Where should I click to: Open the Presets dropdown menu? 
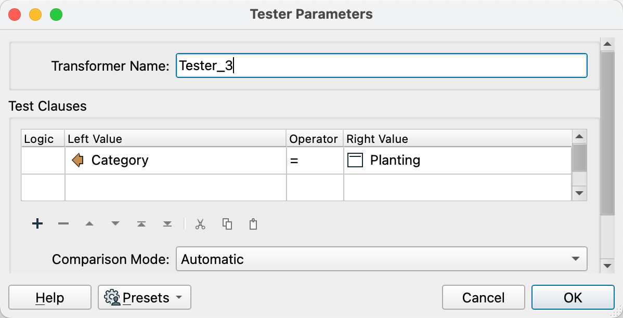point(145,297)
